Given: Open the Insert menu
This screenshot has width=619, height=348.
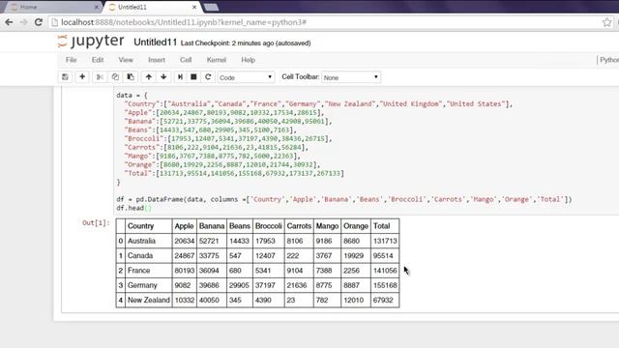Looking at the screenshot, I should click(157, 60).
